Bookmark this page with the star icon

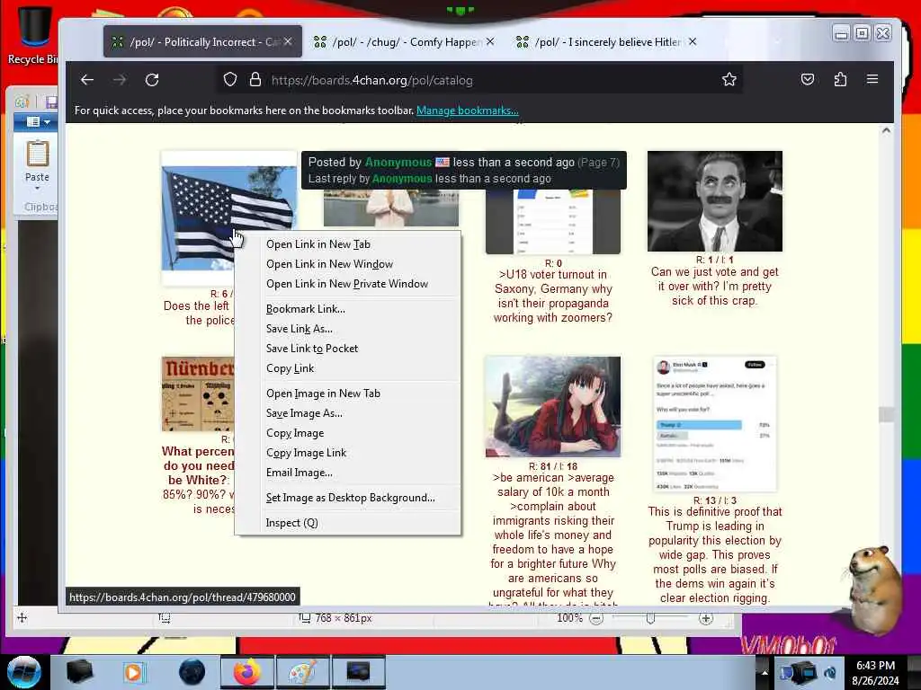click(729, 80)
